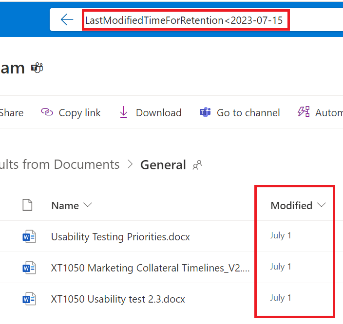Image resolution: width=343 pixels, height=324 pixels.
Task: Click the search query input field
Action: pos(186,20)
